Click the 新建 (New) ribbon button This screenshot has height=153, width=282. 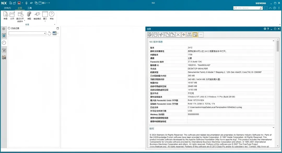[5, 15]
